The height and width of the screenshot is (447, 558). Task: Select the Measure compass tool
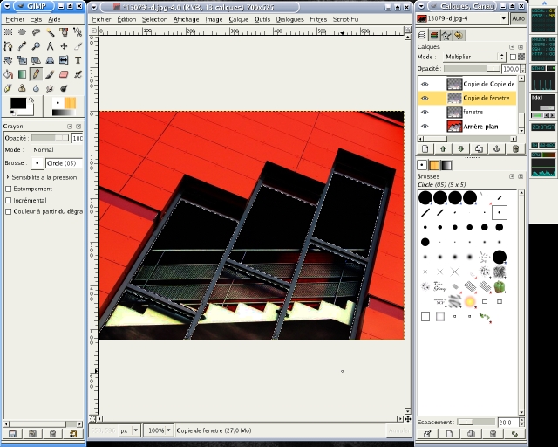click(50, 46)
